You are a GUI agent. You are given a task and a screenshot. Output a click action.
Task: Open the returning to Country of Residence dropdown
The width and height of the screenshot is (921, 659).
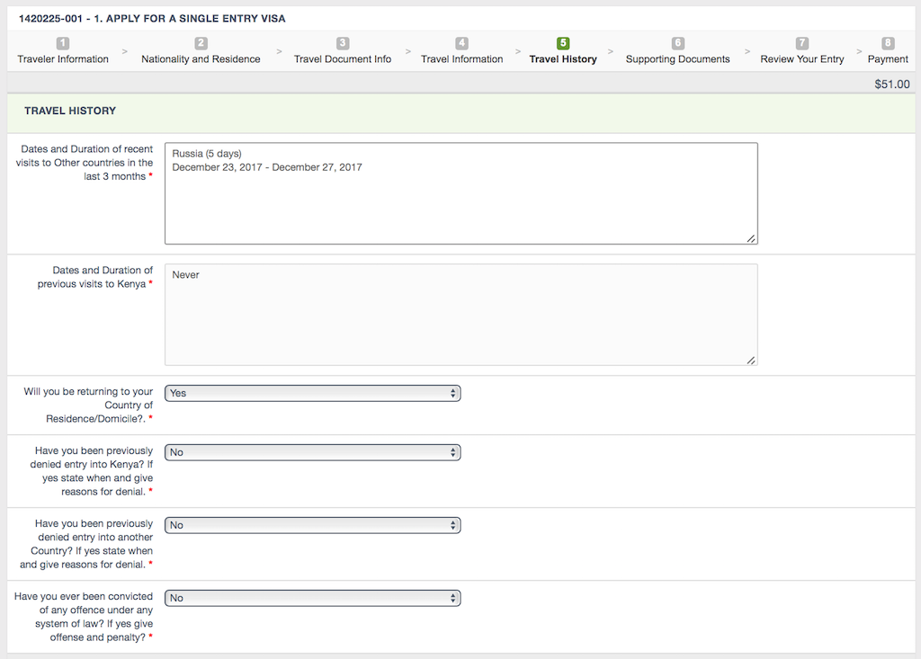coord(312,393)
